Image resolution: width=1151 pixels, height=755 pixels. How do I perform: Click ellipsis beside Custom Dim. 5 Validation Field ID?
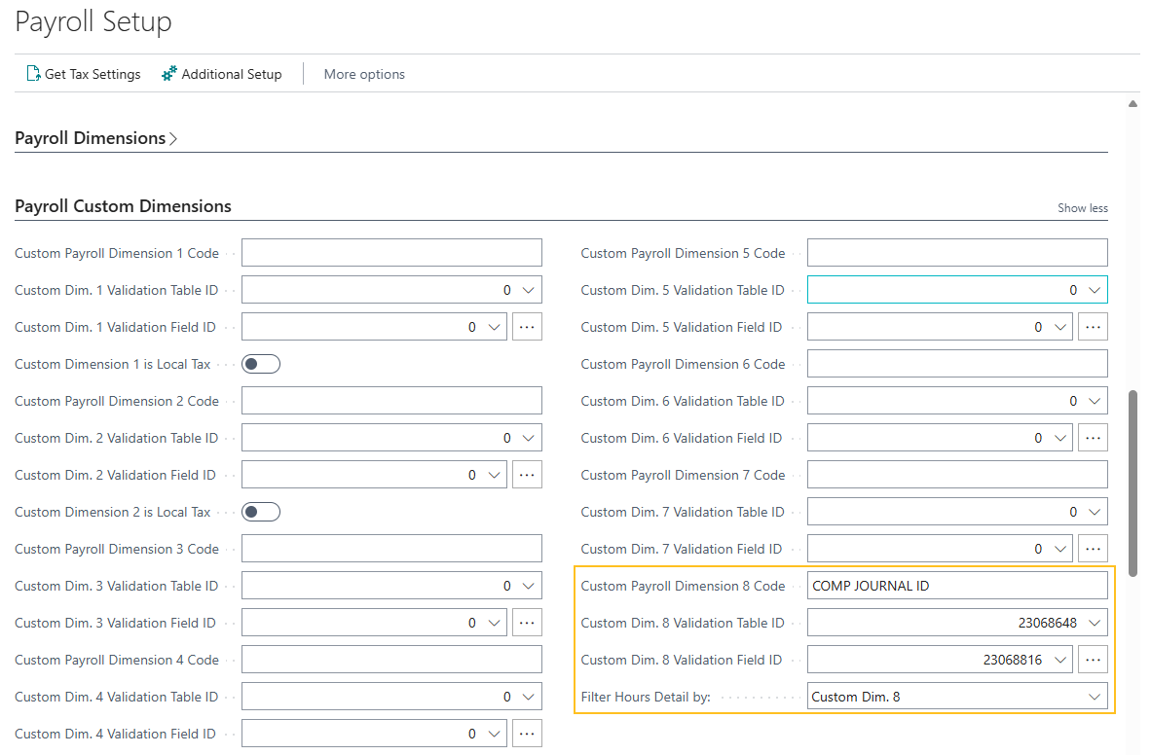coord(1093,326)
